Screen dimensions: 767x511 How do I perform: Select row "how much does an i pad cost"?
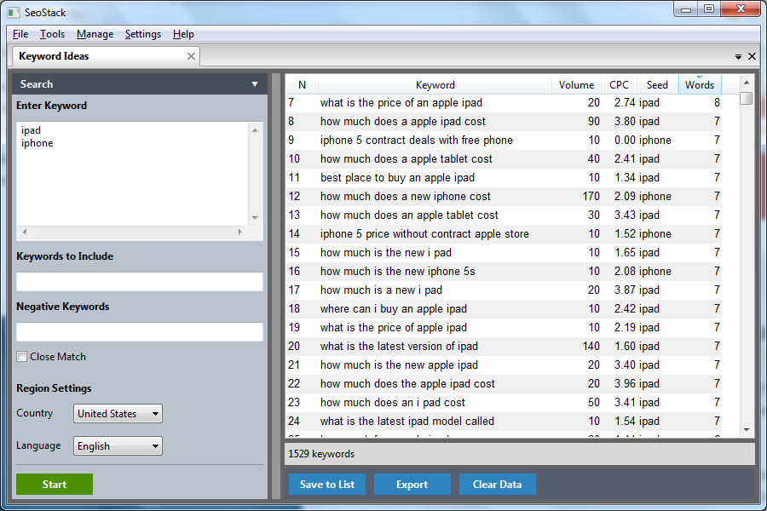(504, 403)
